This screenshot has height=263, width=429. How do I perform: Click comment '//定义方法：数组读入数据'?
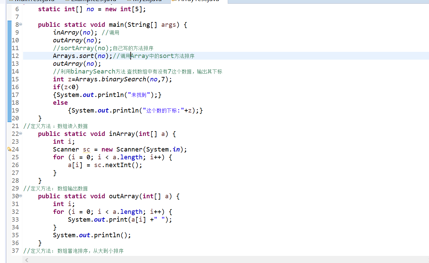pyautogui.click(x=55, y=126)
